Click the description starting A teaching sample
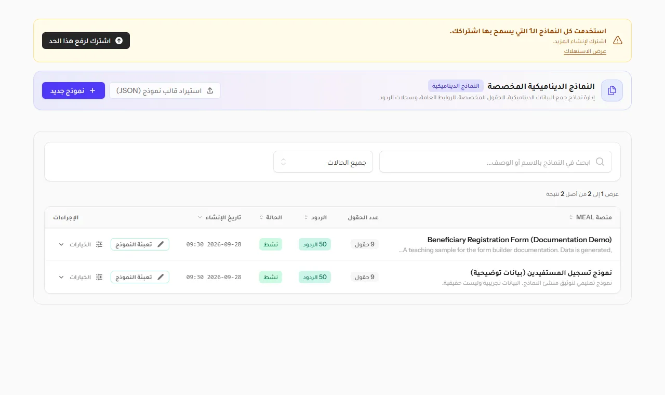The image size is (665, 395). (505, 250)
